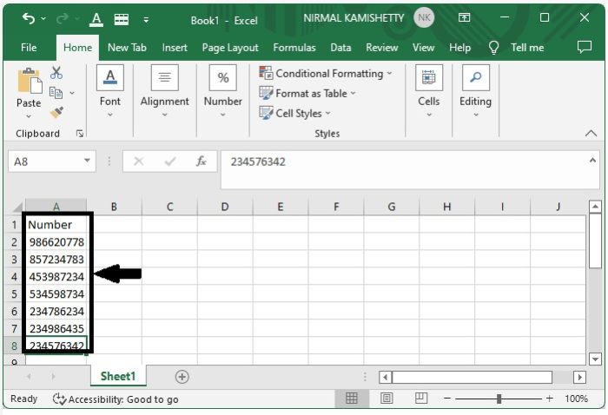
Task: Open the File menu
Action: [x=29, y=48]
